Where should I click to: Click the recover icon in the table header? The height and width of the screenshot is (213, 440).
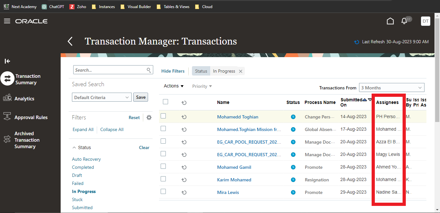coord(184,103)
